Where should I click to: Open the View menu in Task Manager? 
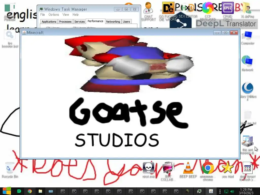pyautogui.click(x=66, y=14)
